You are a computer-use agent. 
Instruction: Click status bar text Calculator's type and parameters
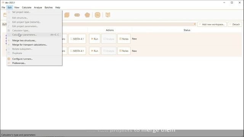click(18, 135)
